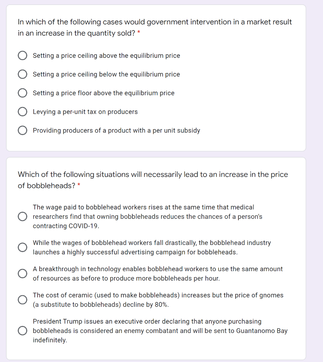Click label 'Setting a price ceiling above the equilibrium price'
This screenshot has width=323, height=362.
click(107, 56)
